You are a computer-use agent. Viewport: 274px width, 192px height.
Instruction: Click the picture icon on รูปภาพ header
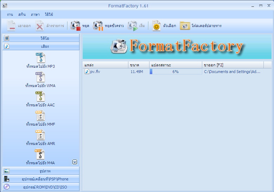pos(7,171)
